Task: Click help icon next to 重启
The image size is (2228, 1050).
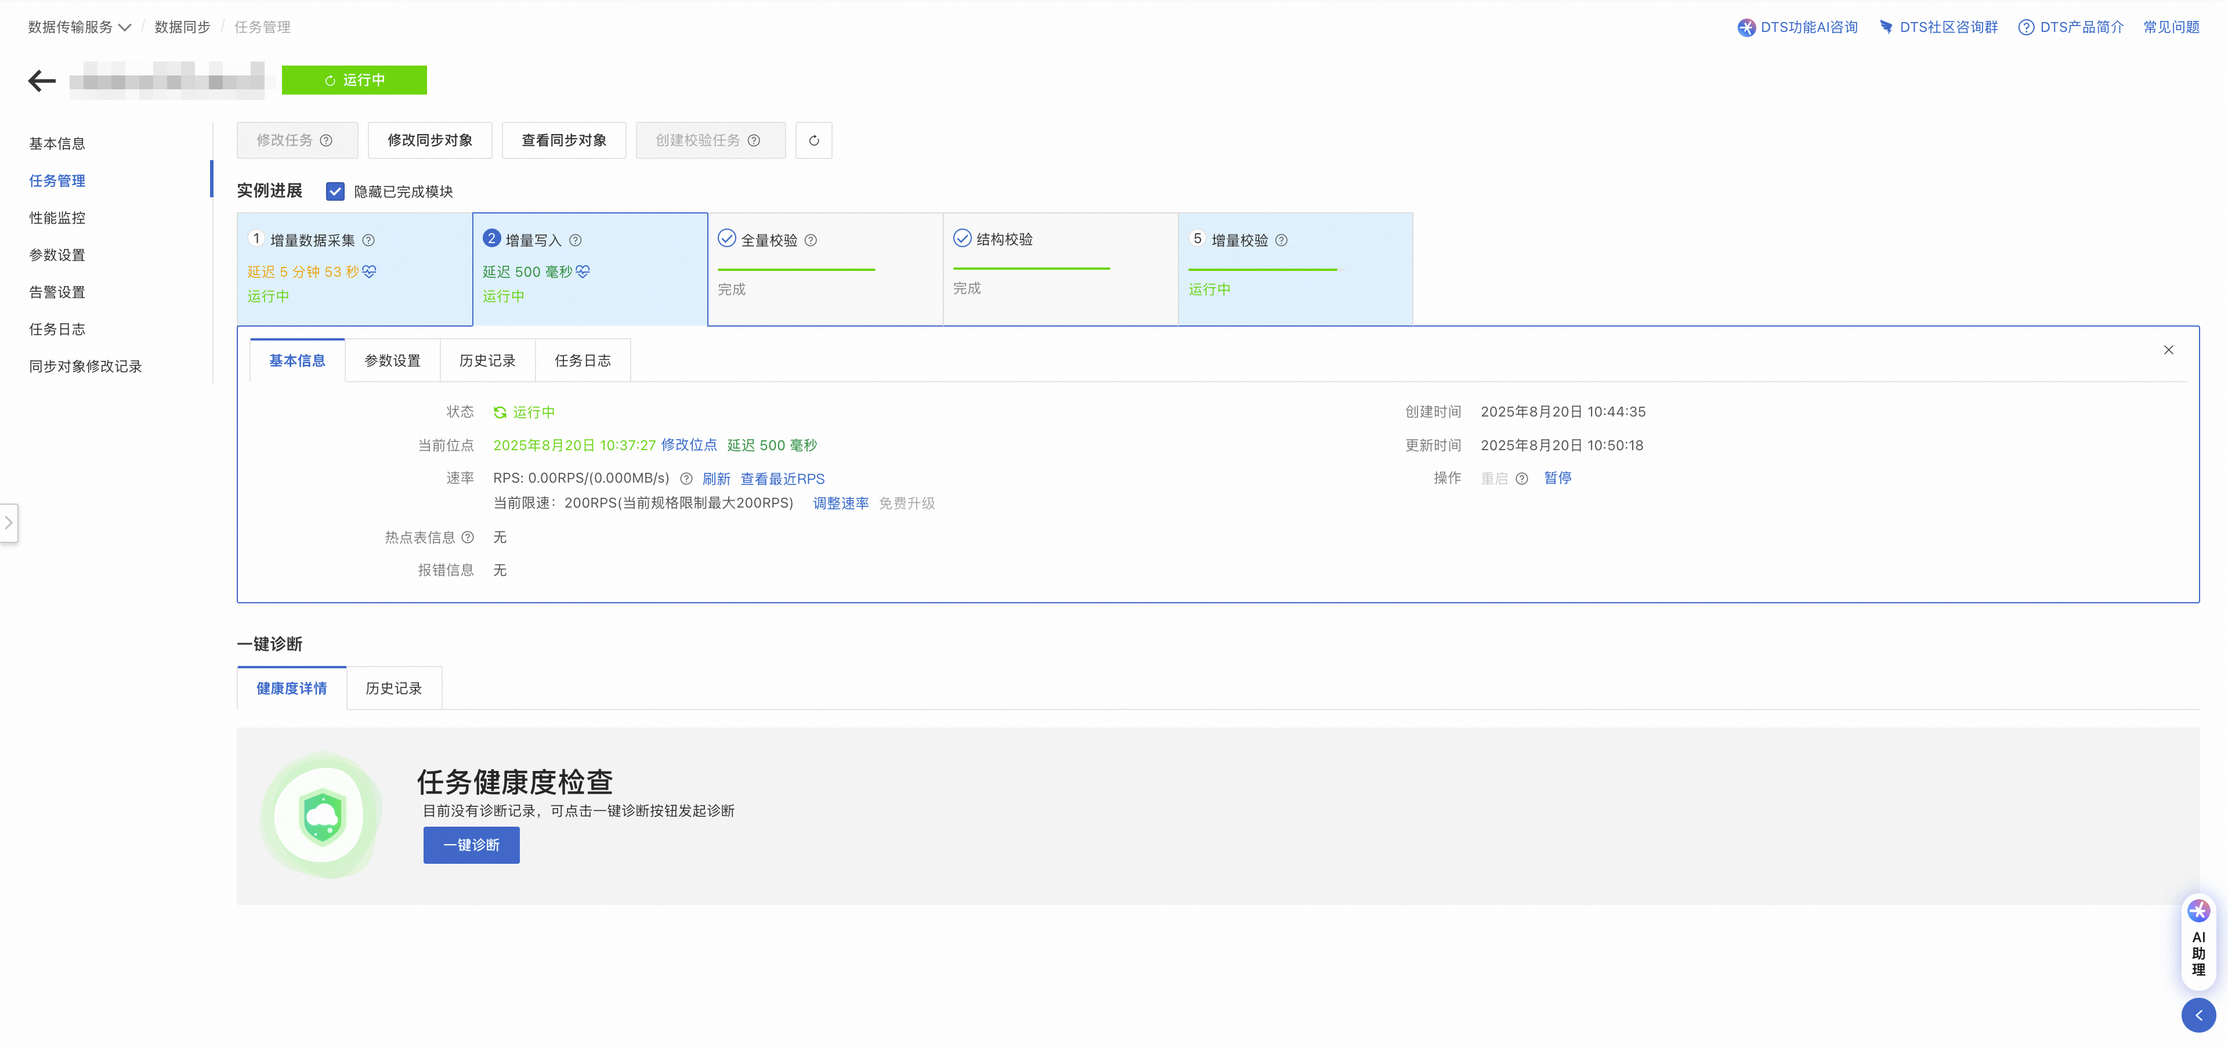Action: pyautogui.click(x=1521, y=478)
